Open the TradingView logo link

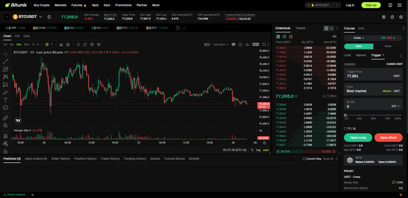(18, 120)
